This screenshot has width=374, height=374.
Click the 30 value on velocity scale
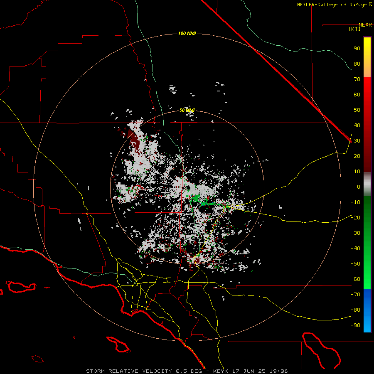[x=357, y=141]
